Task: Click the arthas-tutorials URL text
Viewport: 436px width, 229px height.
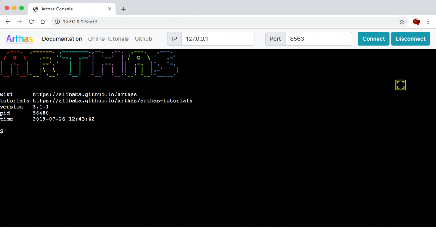Action: click(112, 101)
